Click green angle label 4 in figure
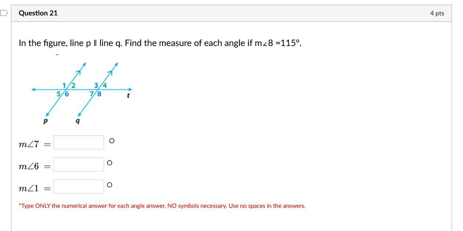The image size is (463, 231). (105, 85)
